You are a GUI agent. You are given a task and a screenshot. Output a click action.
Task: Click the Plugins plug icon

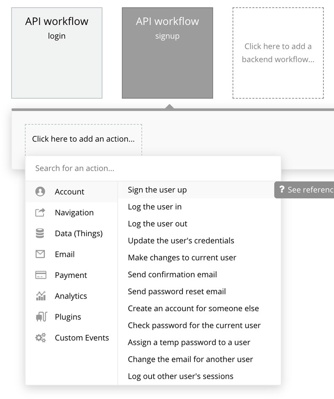point(41,317)
